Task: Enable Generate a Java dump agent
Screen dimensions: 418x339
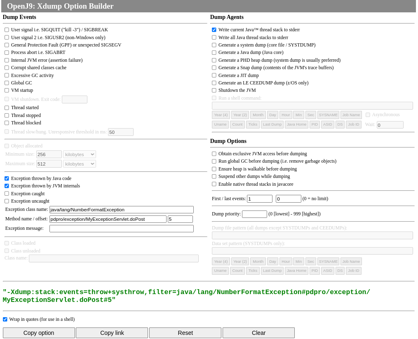Action: point(214,52)
